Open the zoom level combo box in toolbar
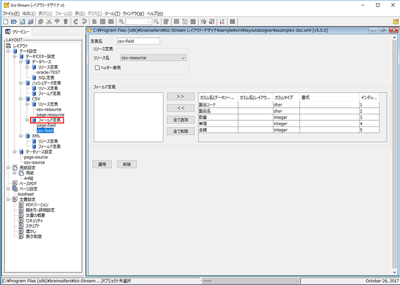The image size is (400, 285). [139, 22]
